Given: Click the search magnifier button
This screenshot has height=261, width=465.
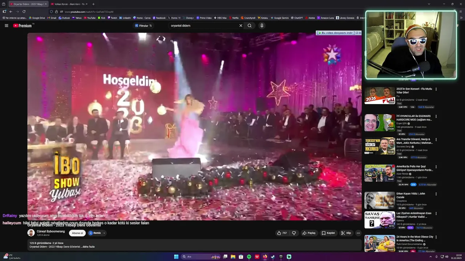Looking at the screenshot, I should [250, 25].
